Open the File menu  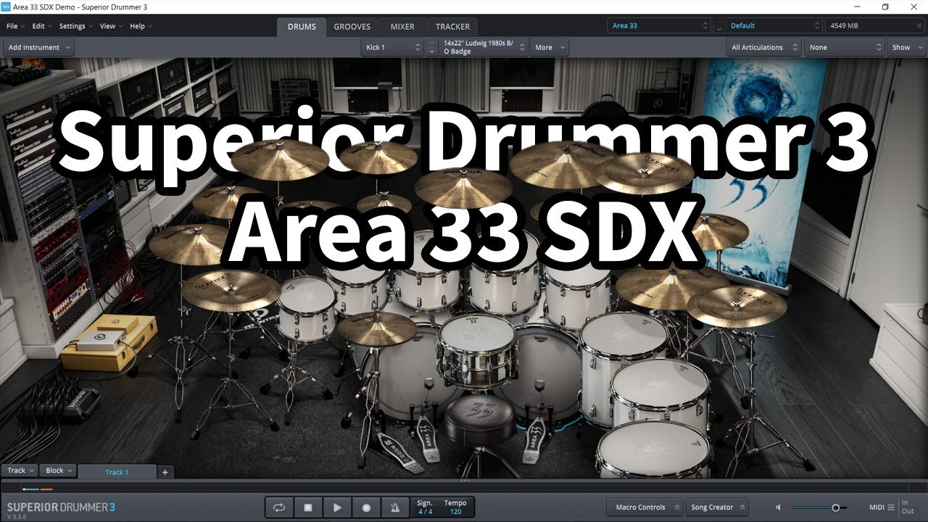pos(14,26)
